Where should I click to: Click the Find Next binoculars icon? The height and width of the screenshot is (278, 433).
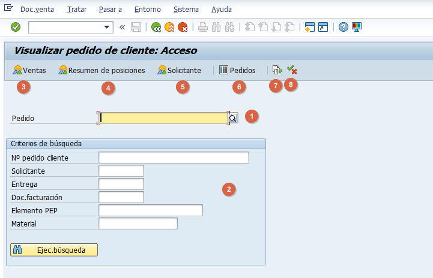pyautogui.click(x=229, y=27)
